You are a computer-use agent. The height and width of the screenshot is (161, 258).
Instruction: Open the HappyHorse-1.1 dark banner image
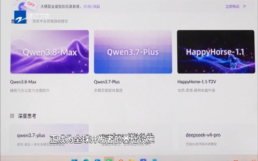(216, 52)
